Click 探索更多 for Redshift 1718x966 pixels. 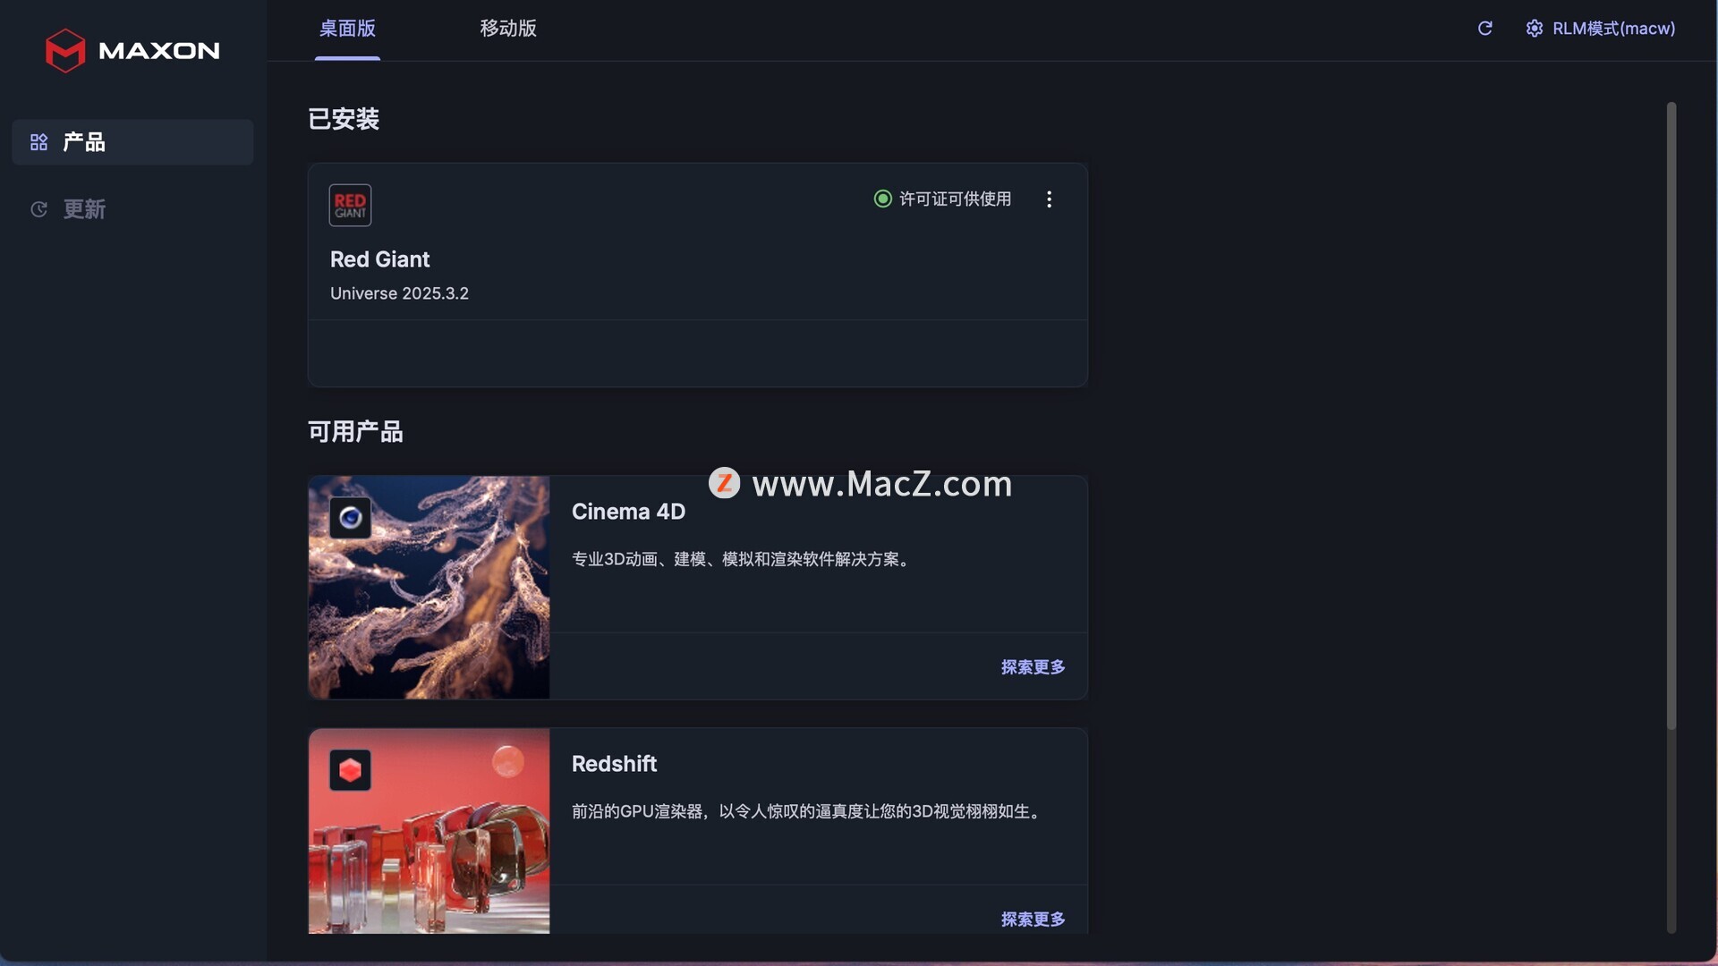pyautogui.click(x=1033, y=919)
